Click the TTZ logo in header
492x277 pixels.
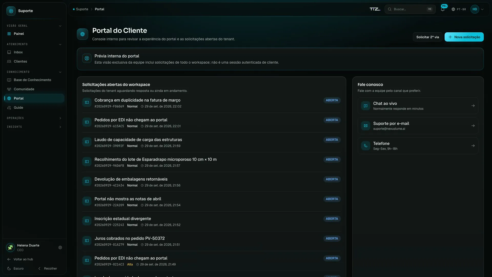click(x=375, y=9)
